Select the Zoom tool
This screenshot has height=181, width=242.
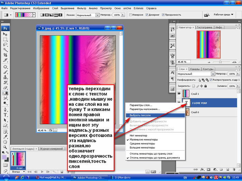[x=5, y=147]
